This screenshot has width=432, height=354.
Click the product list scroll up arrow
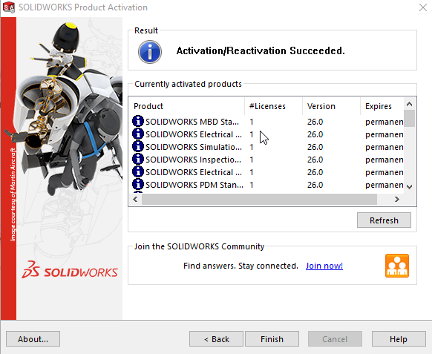(410, 104)
